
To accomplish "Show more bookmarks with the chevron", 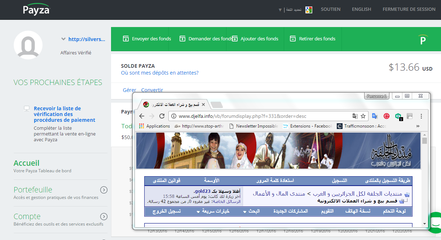I will [x=418, y=126].
